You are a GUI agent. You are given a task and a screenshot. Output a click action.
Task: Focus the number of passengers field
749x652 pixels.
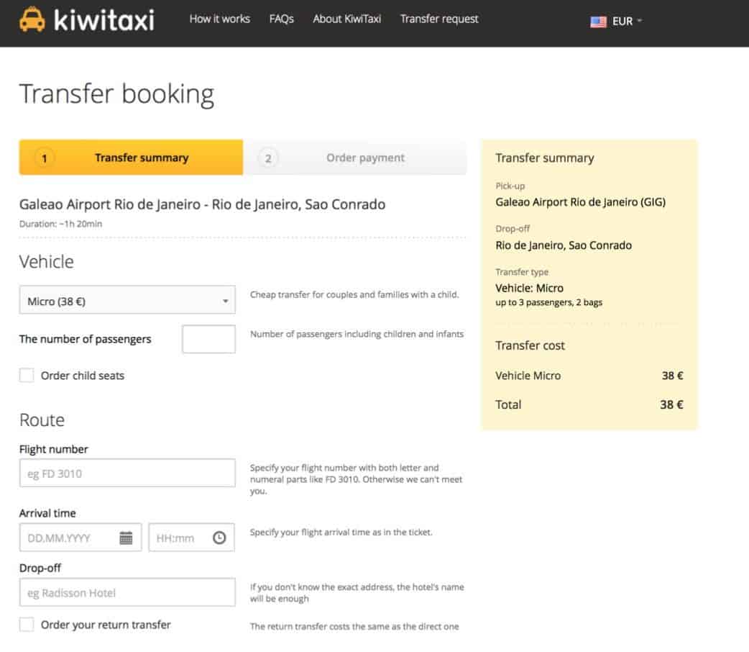click(x=208, y=339)
